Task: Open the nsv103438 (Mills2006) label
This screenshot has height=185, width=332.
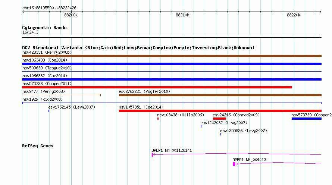Action: click(x=181, y=115)
